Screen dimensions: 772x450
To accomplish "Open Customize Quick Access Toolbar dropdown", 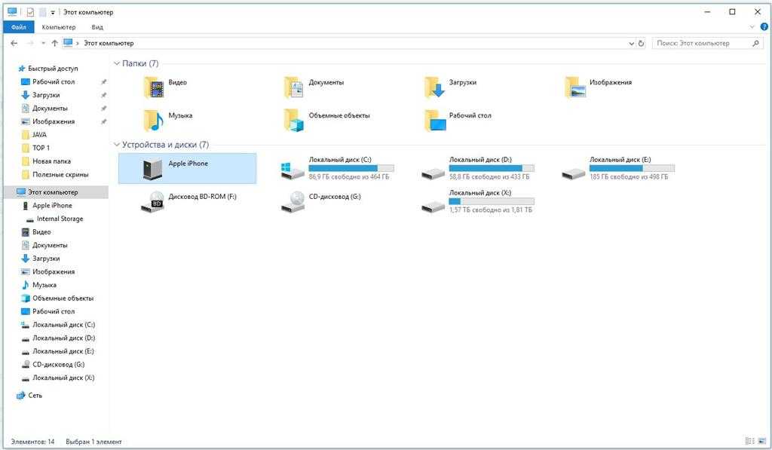I will [53, 12].
